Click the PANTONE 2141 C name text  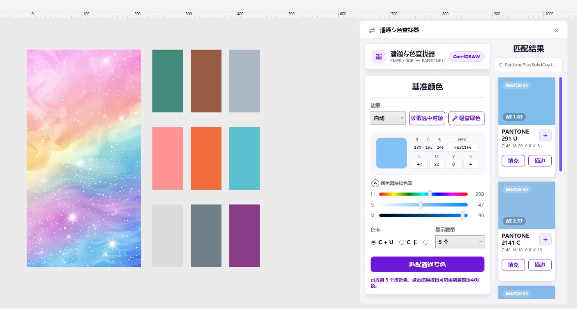515,239
